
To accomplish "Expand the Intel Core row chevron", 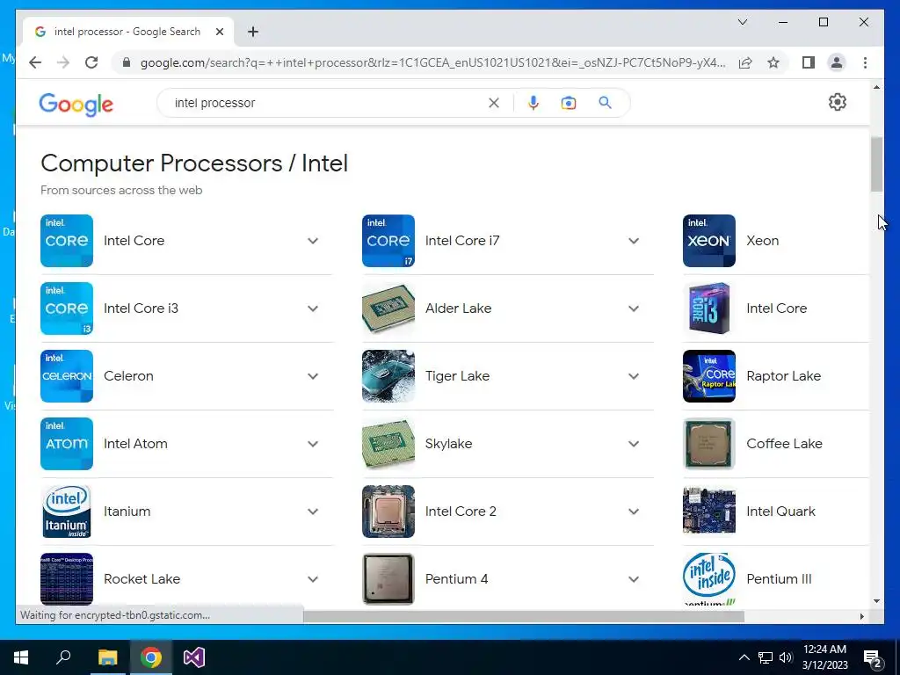I will (x=313, y=241).
